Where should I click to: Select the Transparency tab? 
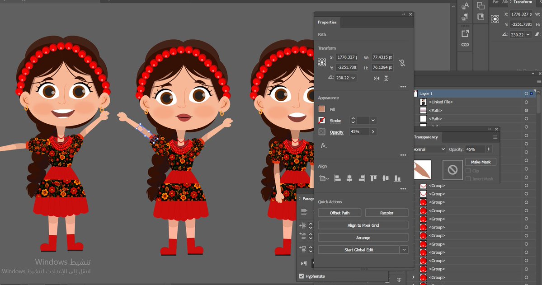(426, 137)
